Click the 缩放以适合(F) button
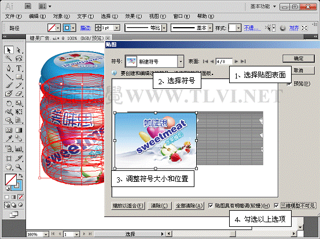The image size is (320, 239). pos(128,206)
